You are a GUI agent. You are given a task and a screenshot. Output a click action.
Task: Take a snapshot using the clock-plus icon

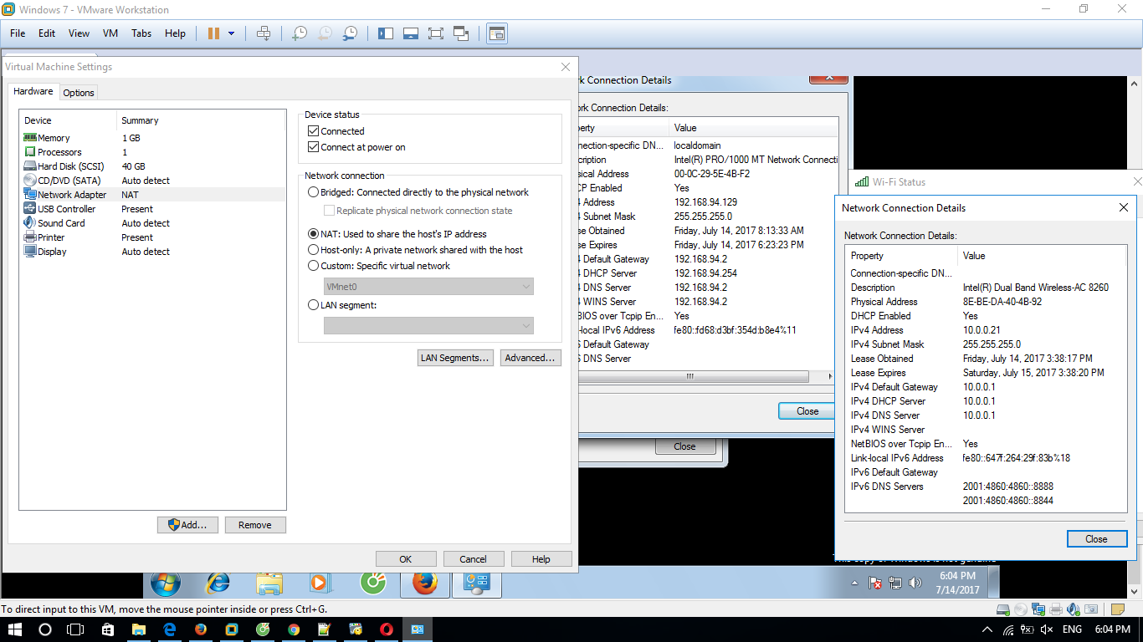pos(299,33)
